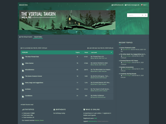
Task: Open the Candidates forum
Action: pos(29,96)
